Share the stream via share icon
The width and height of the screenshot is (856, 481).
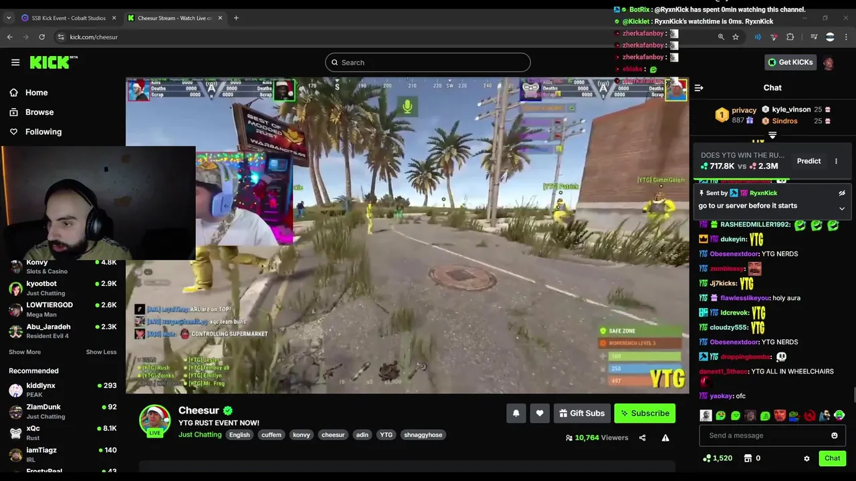(642, 438)
